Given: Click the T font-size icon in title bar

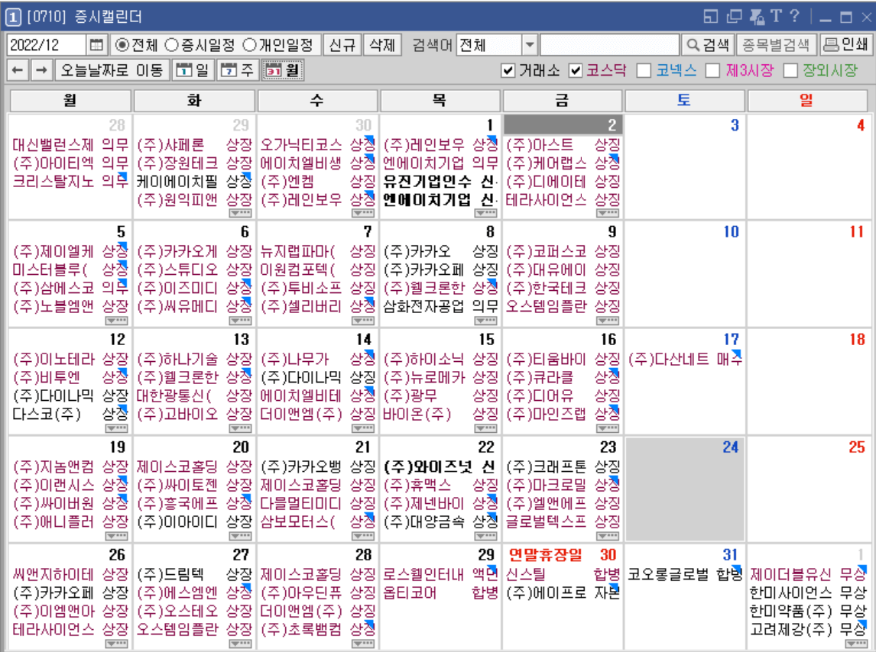Looking at the screenshot, I should (x=777, y=14).
